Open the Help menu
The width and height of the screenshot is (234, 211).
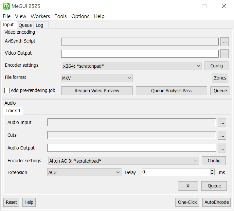[99, 16]
